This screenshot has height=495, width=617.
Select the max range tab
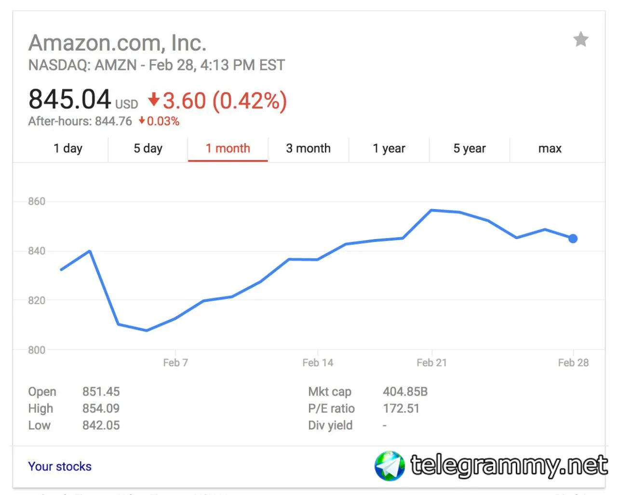tap(550, 148)
